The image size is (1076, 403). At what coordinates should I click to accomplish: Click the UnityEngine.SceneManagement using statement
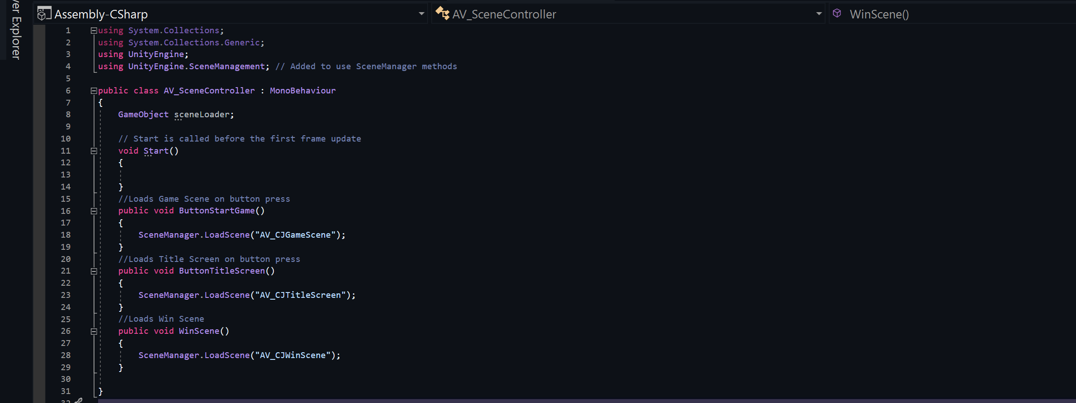pyautogui.click(x=183, y=66)
